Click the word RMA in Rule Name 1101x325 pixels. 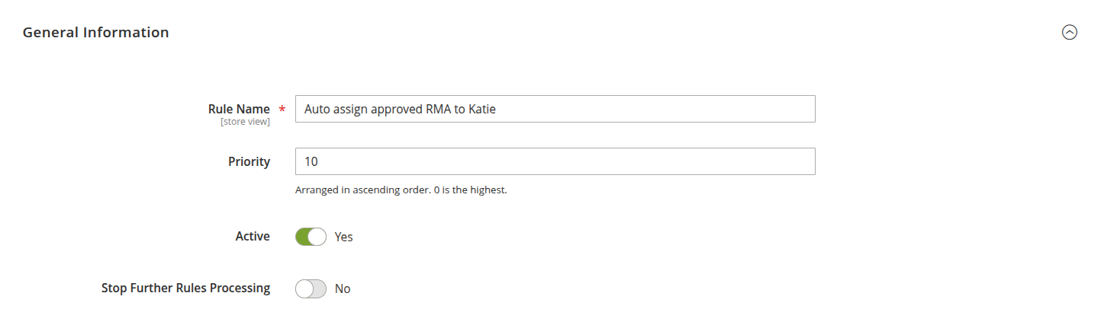(438, 109)
